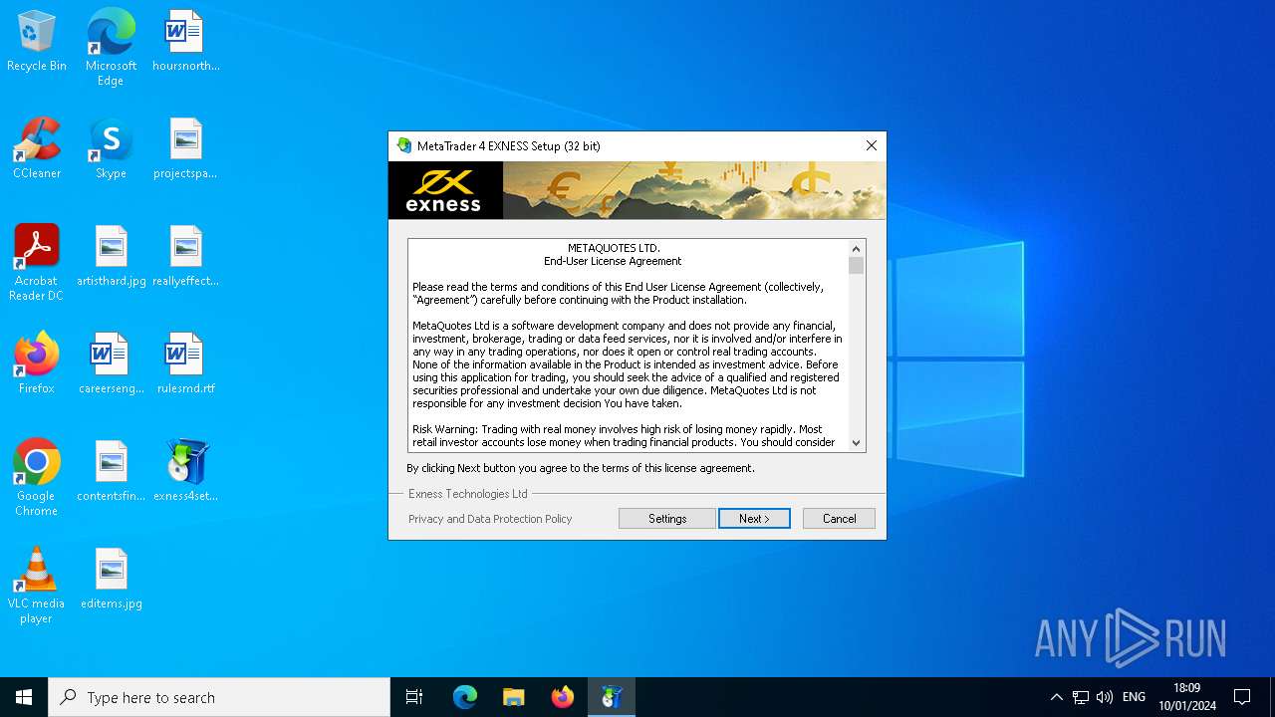
Task: Launch CCleaner from desktop
Action: coord(36,149)
